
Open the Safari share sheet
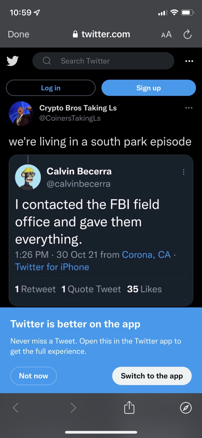(129, 408)
